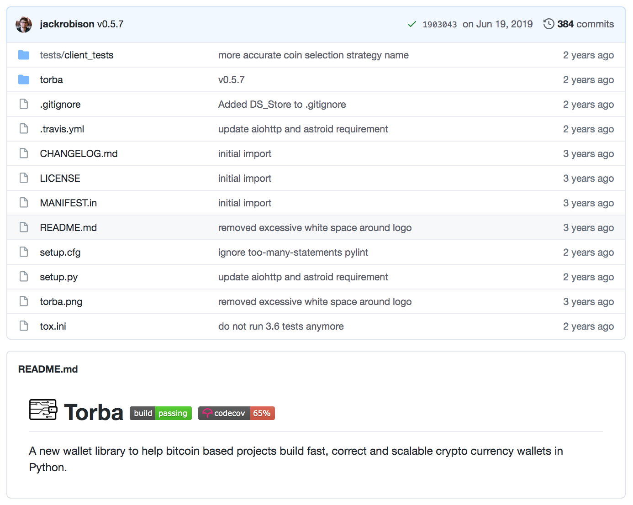Open the tests/client_tests folder
The width and height of the screenshot is (633, 505).
click(77, 55)
